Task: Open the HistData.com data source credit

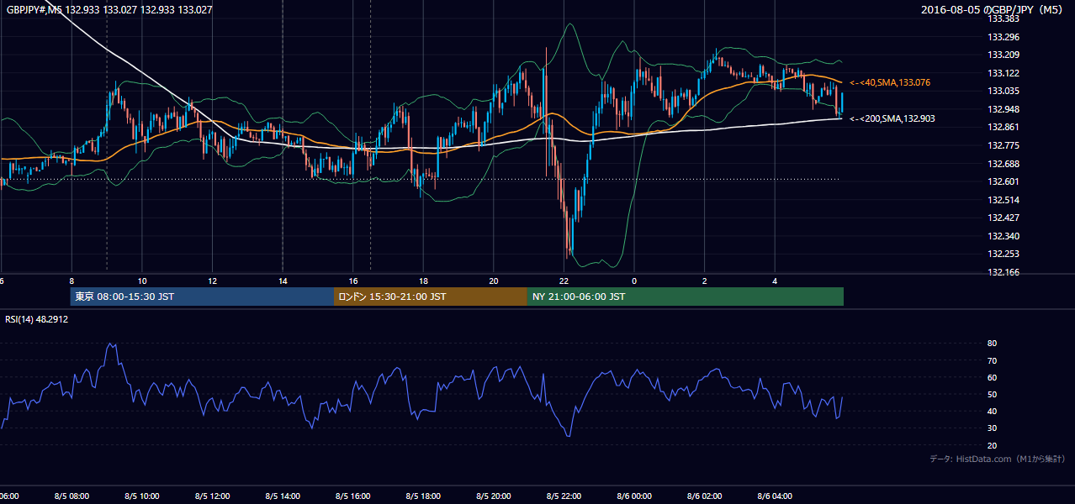Action: (x=998, y=459)
